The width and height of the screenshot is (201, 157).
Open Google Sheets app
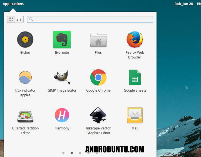(x=135, y=77)
